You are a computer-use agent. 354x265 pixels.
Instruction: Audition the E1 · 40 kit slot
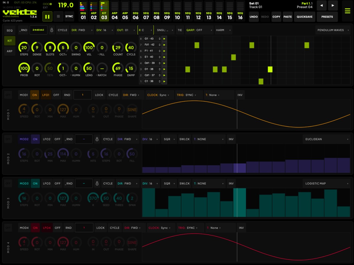coord(164,57)
